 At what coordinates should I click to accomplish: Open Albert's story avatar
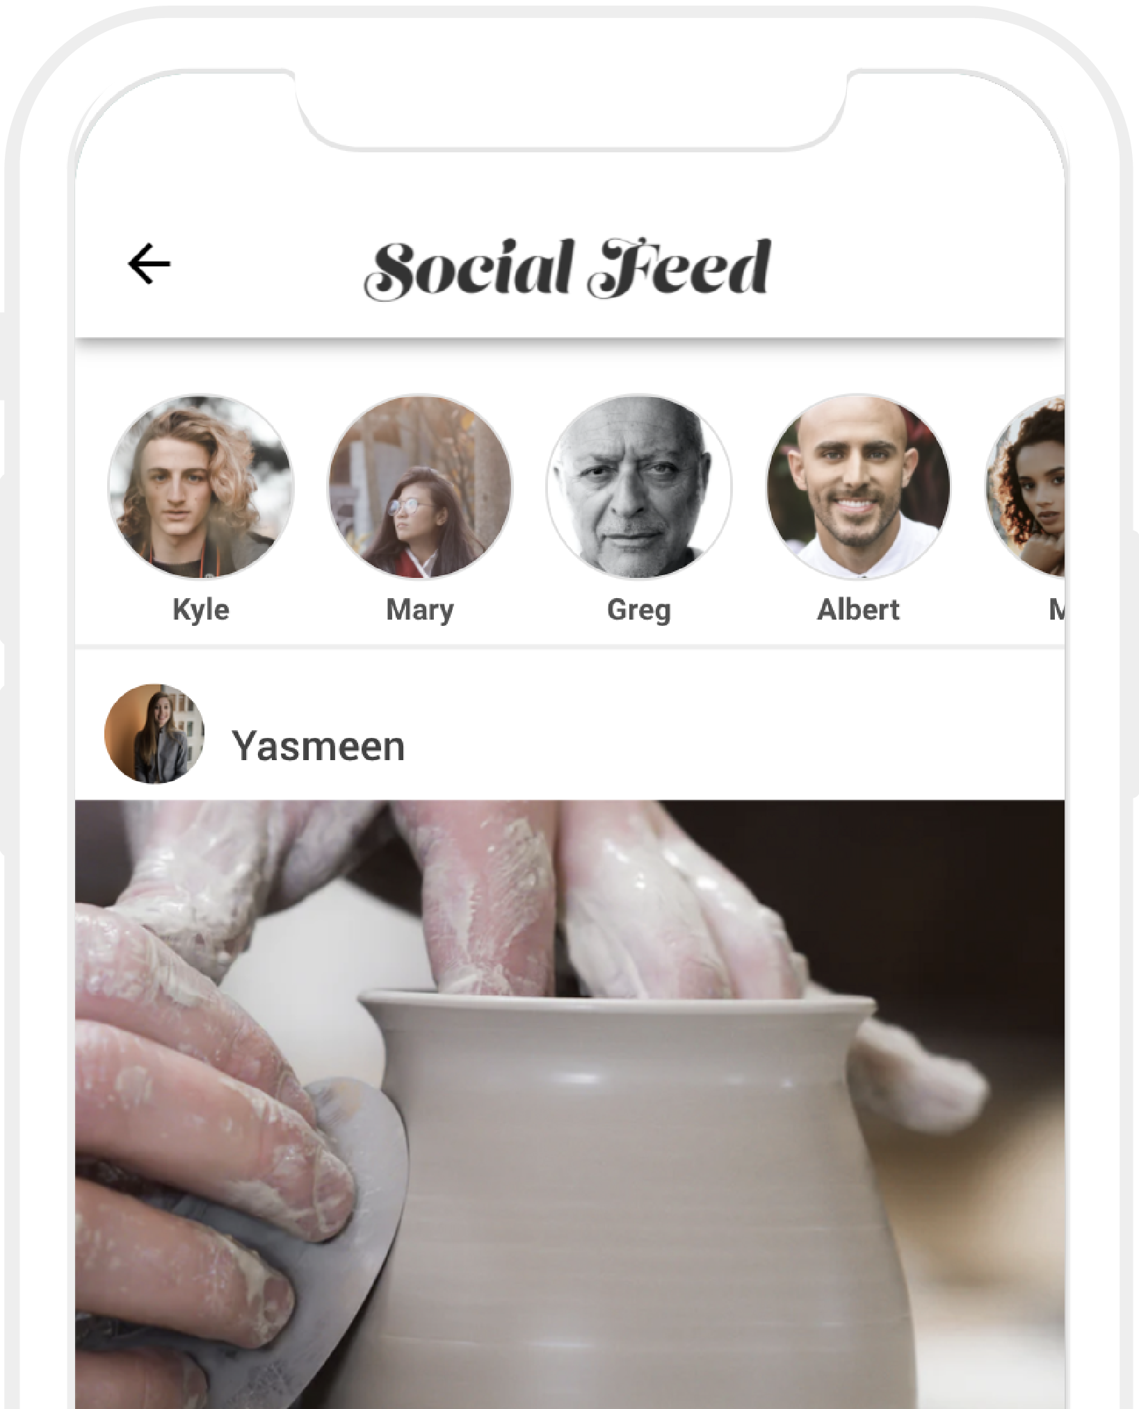pos(859,486)
